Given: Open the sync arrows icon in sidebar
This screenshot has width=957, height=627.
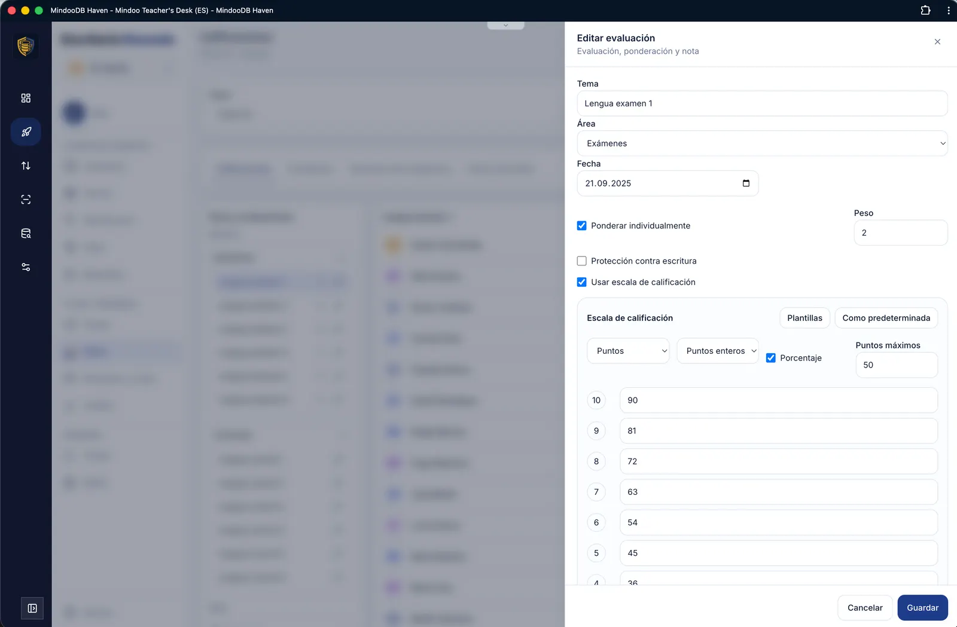Looking at the screenshot, I should click(x=26, y=166).
